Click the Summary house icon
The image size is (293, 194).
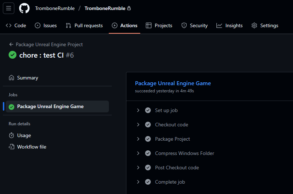pos(11,78)
